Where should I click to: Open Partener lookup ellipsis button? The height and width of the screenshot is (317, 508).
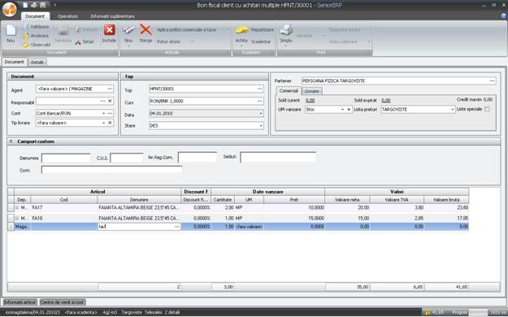tap(492, 80)
